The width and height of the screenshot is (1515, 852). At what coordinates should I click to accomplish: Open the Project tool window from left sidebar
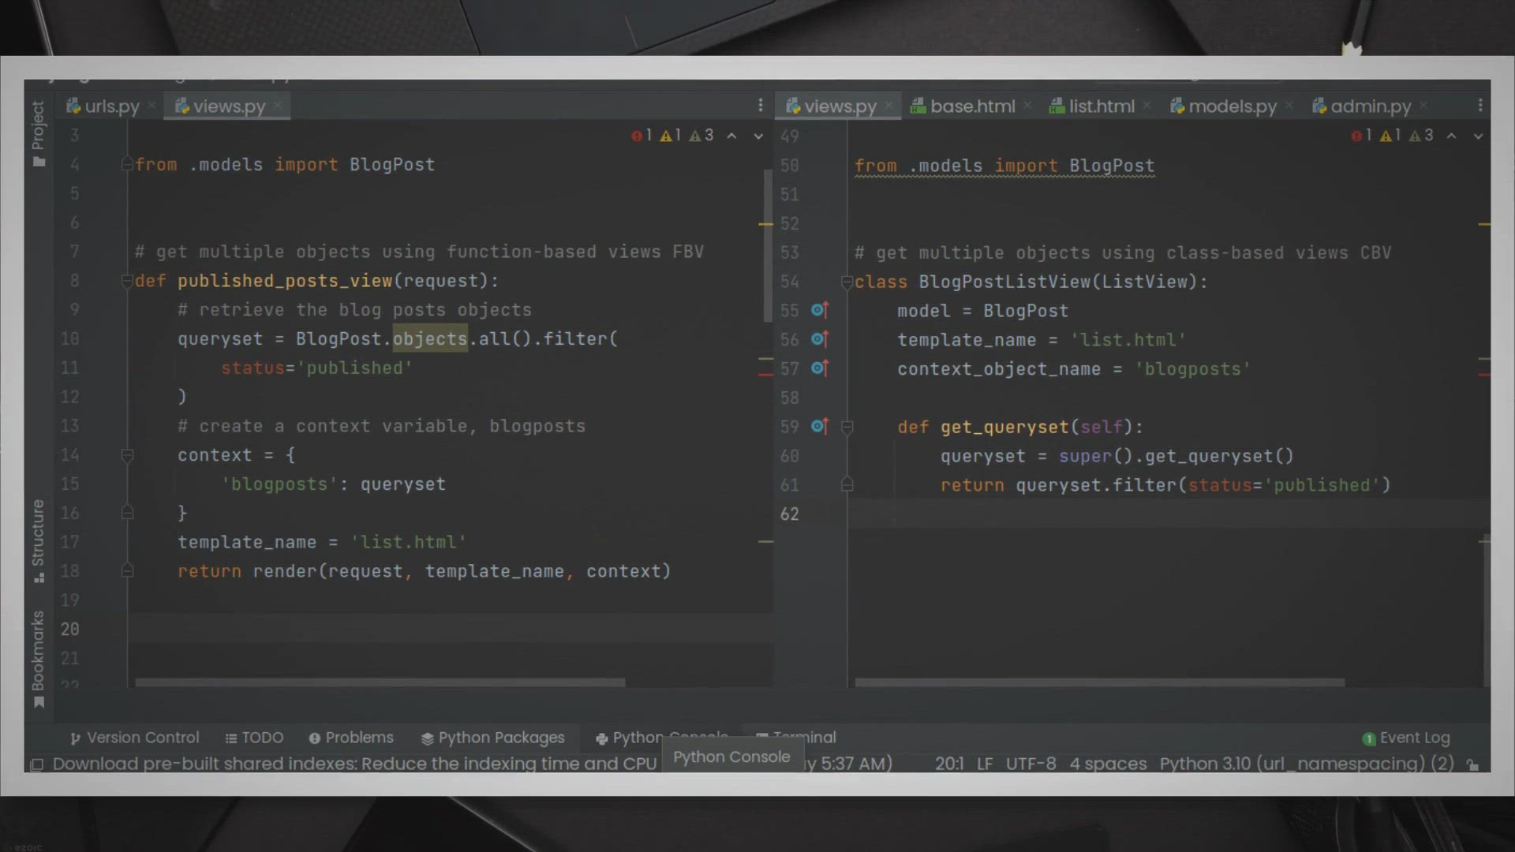[38, 126]
